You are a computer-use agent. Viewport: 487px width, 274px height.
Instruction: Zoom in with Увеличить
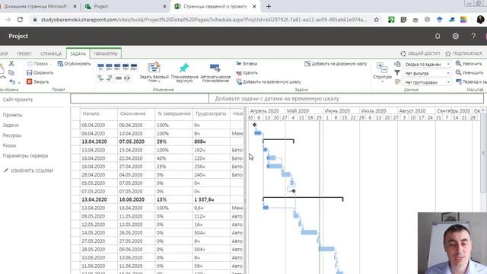tap(469, 64)
